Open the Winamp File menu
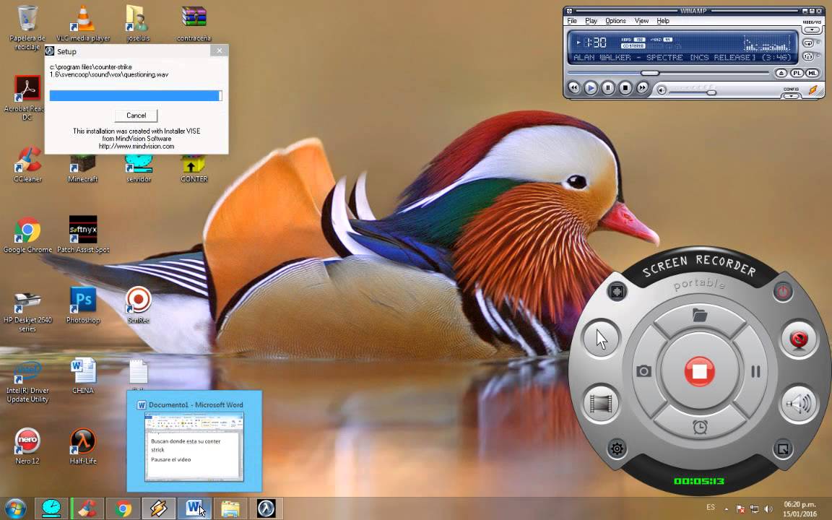Viewport: 832px width, 520px height. point(572,21)
